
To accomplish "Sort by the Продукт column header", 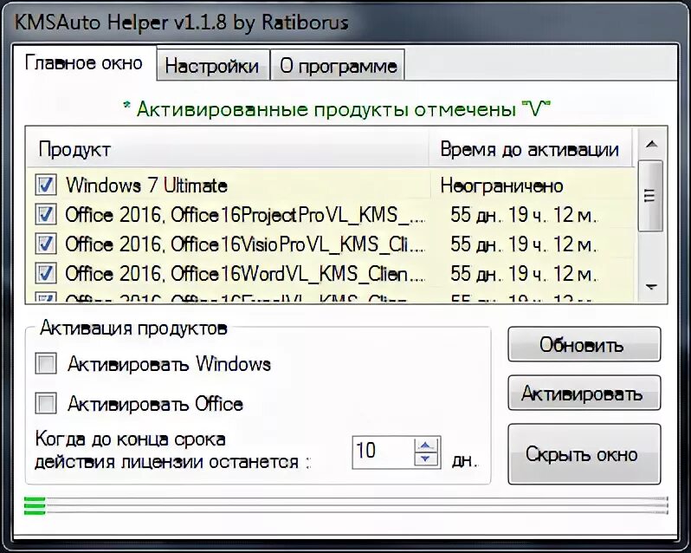I will [x=228, y=149].
